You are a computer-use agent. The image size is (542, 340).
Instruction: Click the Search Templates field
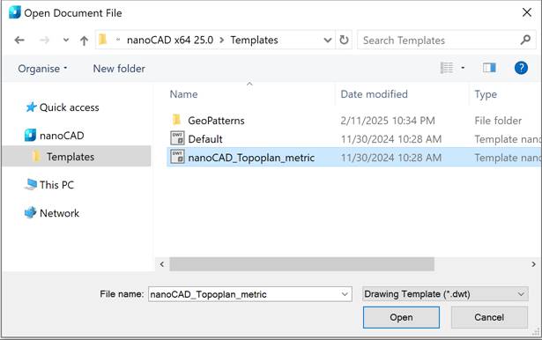439,41
